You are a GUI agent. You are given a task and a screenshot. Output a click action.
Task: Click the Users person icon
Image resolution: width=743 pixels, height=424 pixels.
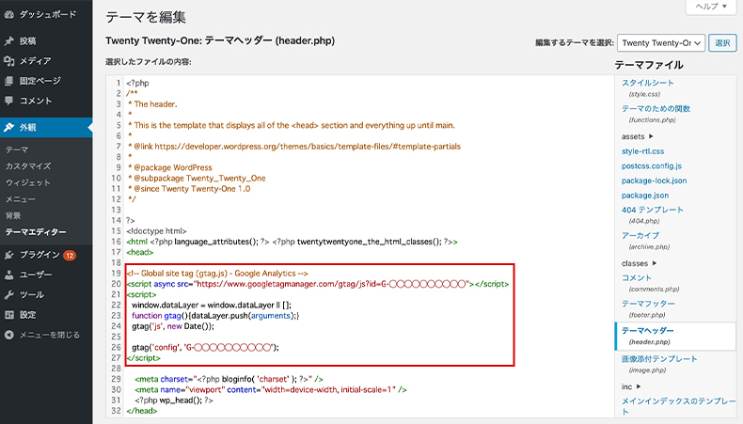click(9, 275)
